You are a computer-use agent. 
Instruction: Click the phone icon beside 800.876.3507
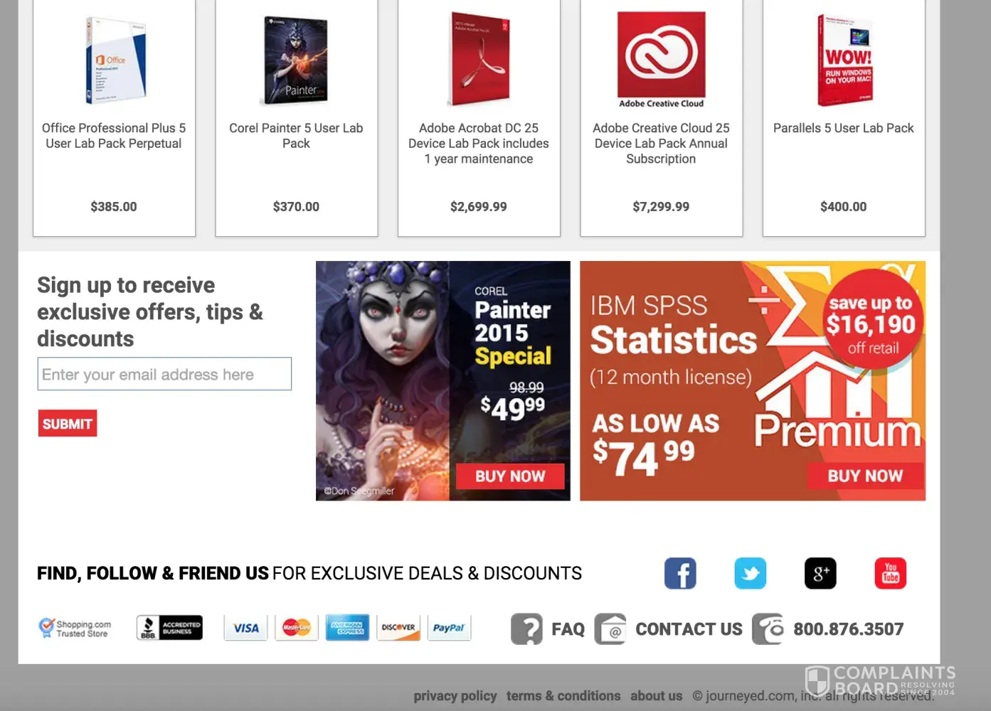point(768,629)
